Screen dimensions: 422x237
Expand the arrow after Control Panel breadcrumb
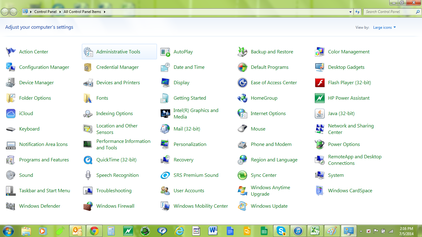click(60, 12)
